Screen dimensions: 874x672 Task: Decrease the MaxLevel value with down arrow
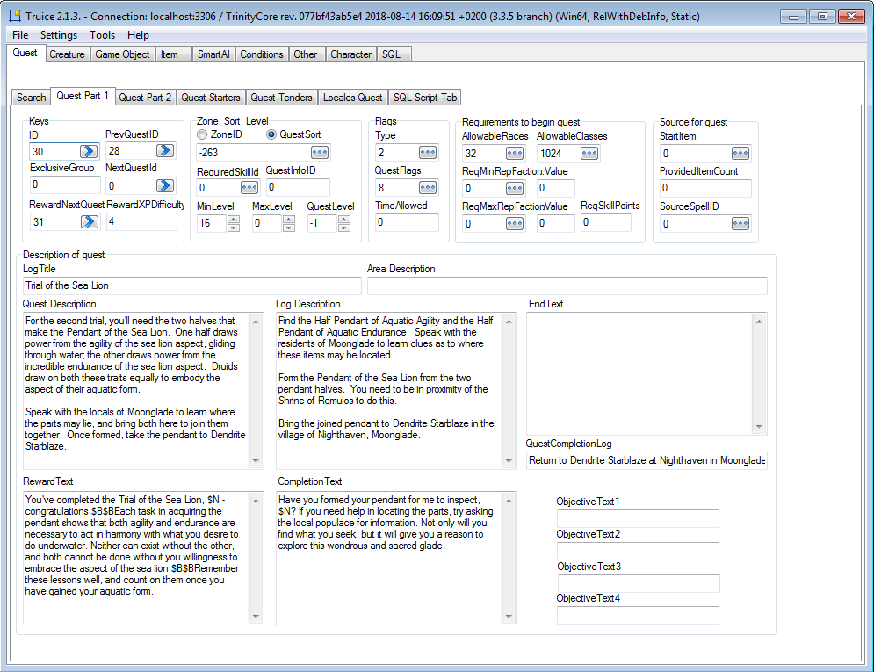click(289, 228)
